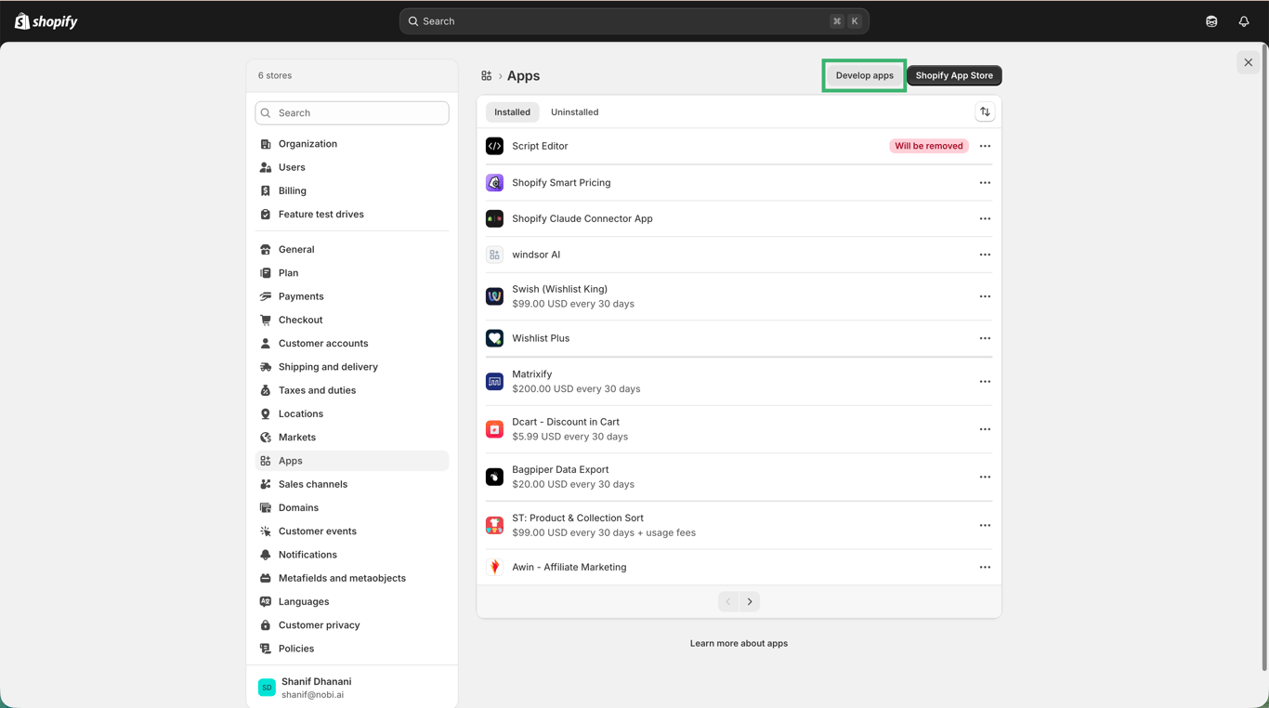
Task: Open more actions for Dcart
Action: (985, 429)
